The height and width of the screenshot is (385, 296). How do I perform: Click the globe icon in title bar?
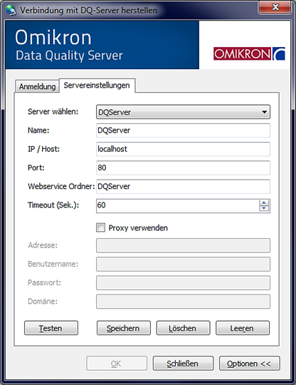point(11,10)
